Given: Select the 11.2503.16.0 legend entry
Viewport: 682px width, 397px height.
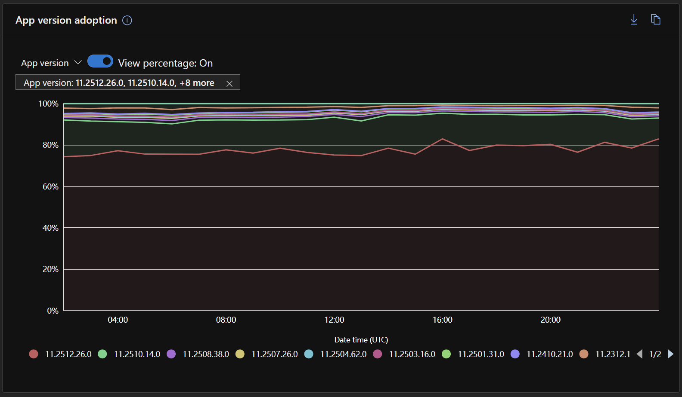Looking at the screenshot, I should click(404, 354).
